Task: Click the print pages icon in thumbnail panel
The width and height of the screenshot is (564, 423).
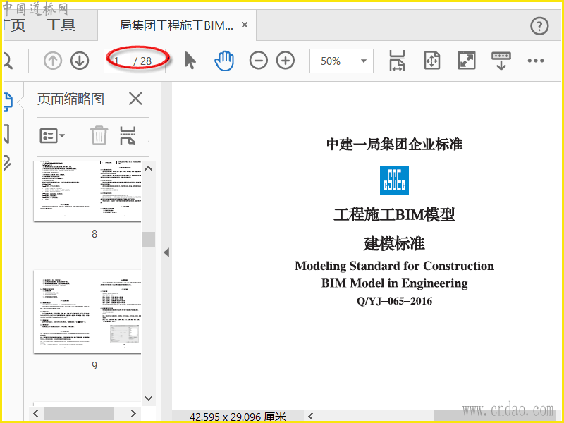Action: tap(128, 135)
